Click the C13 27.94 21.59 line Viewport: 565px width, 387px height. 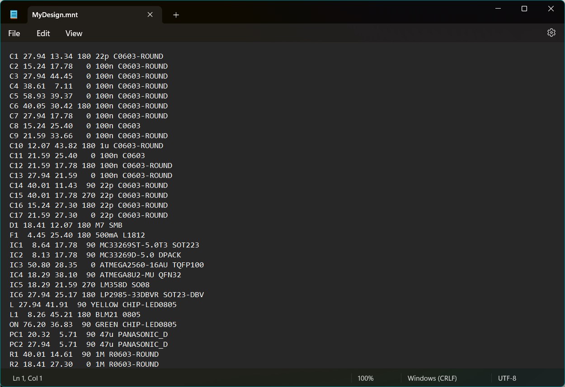coord(91,176)
